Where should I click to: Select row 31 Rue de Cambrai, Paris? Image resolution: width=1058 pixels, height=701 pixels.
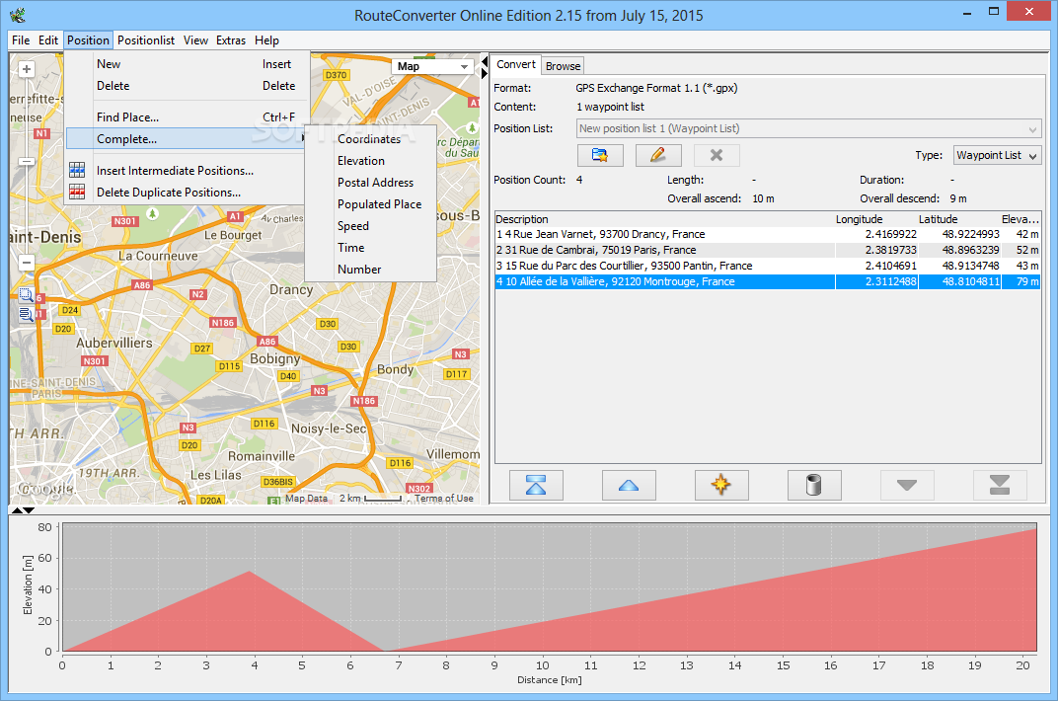pos(767,250)
